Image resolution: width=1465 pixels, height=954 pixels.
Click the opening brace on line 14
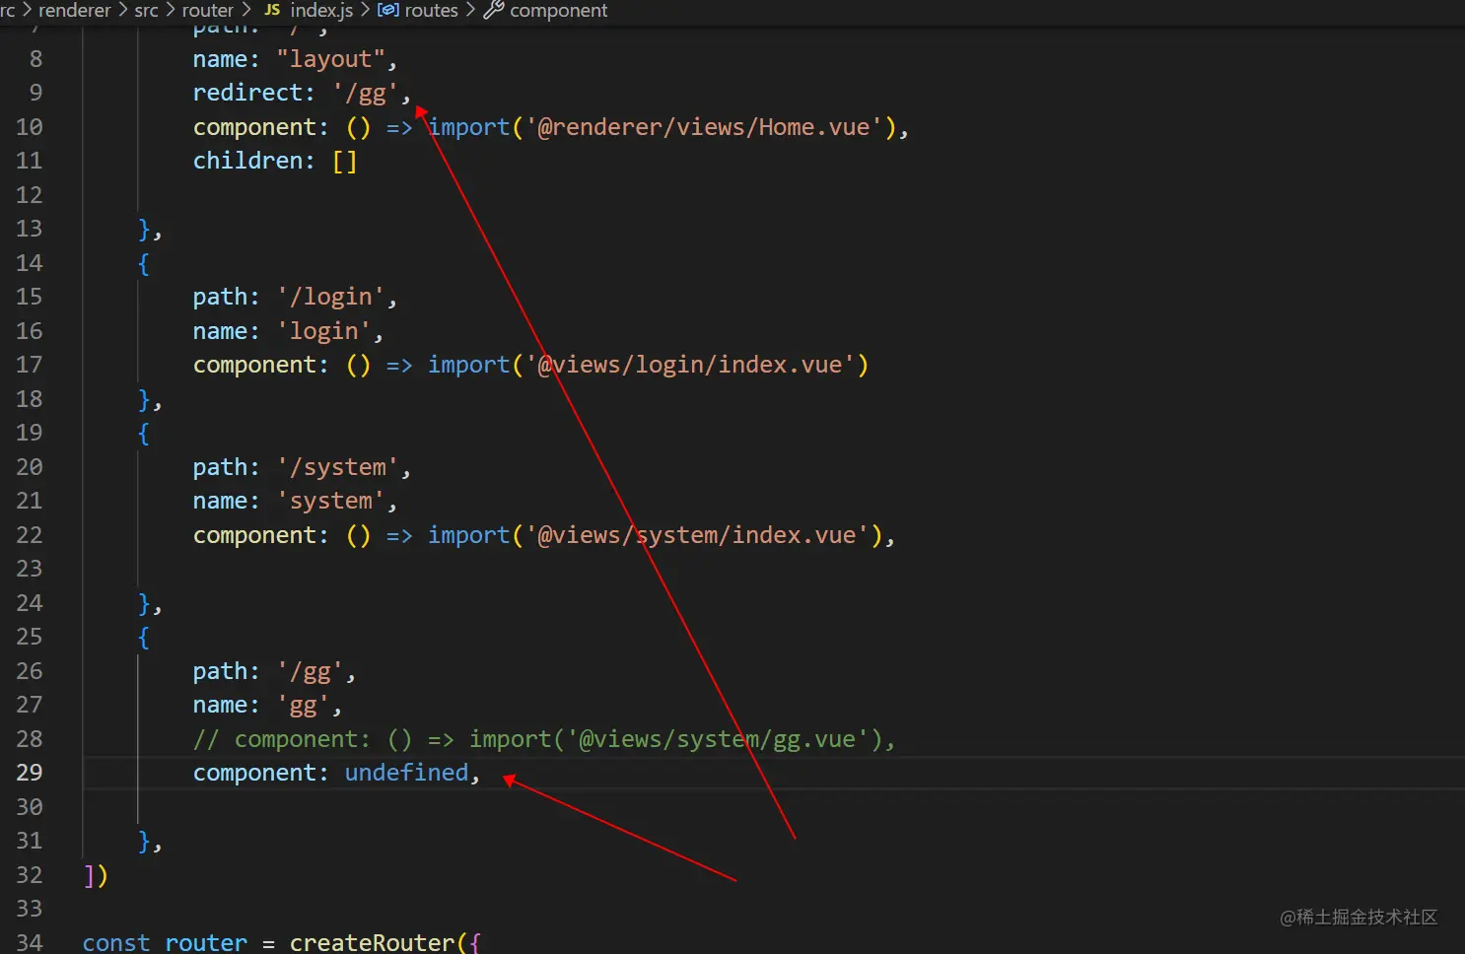point(144,263)
